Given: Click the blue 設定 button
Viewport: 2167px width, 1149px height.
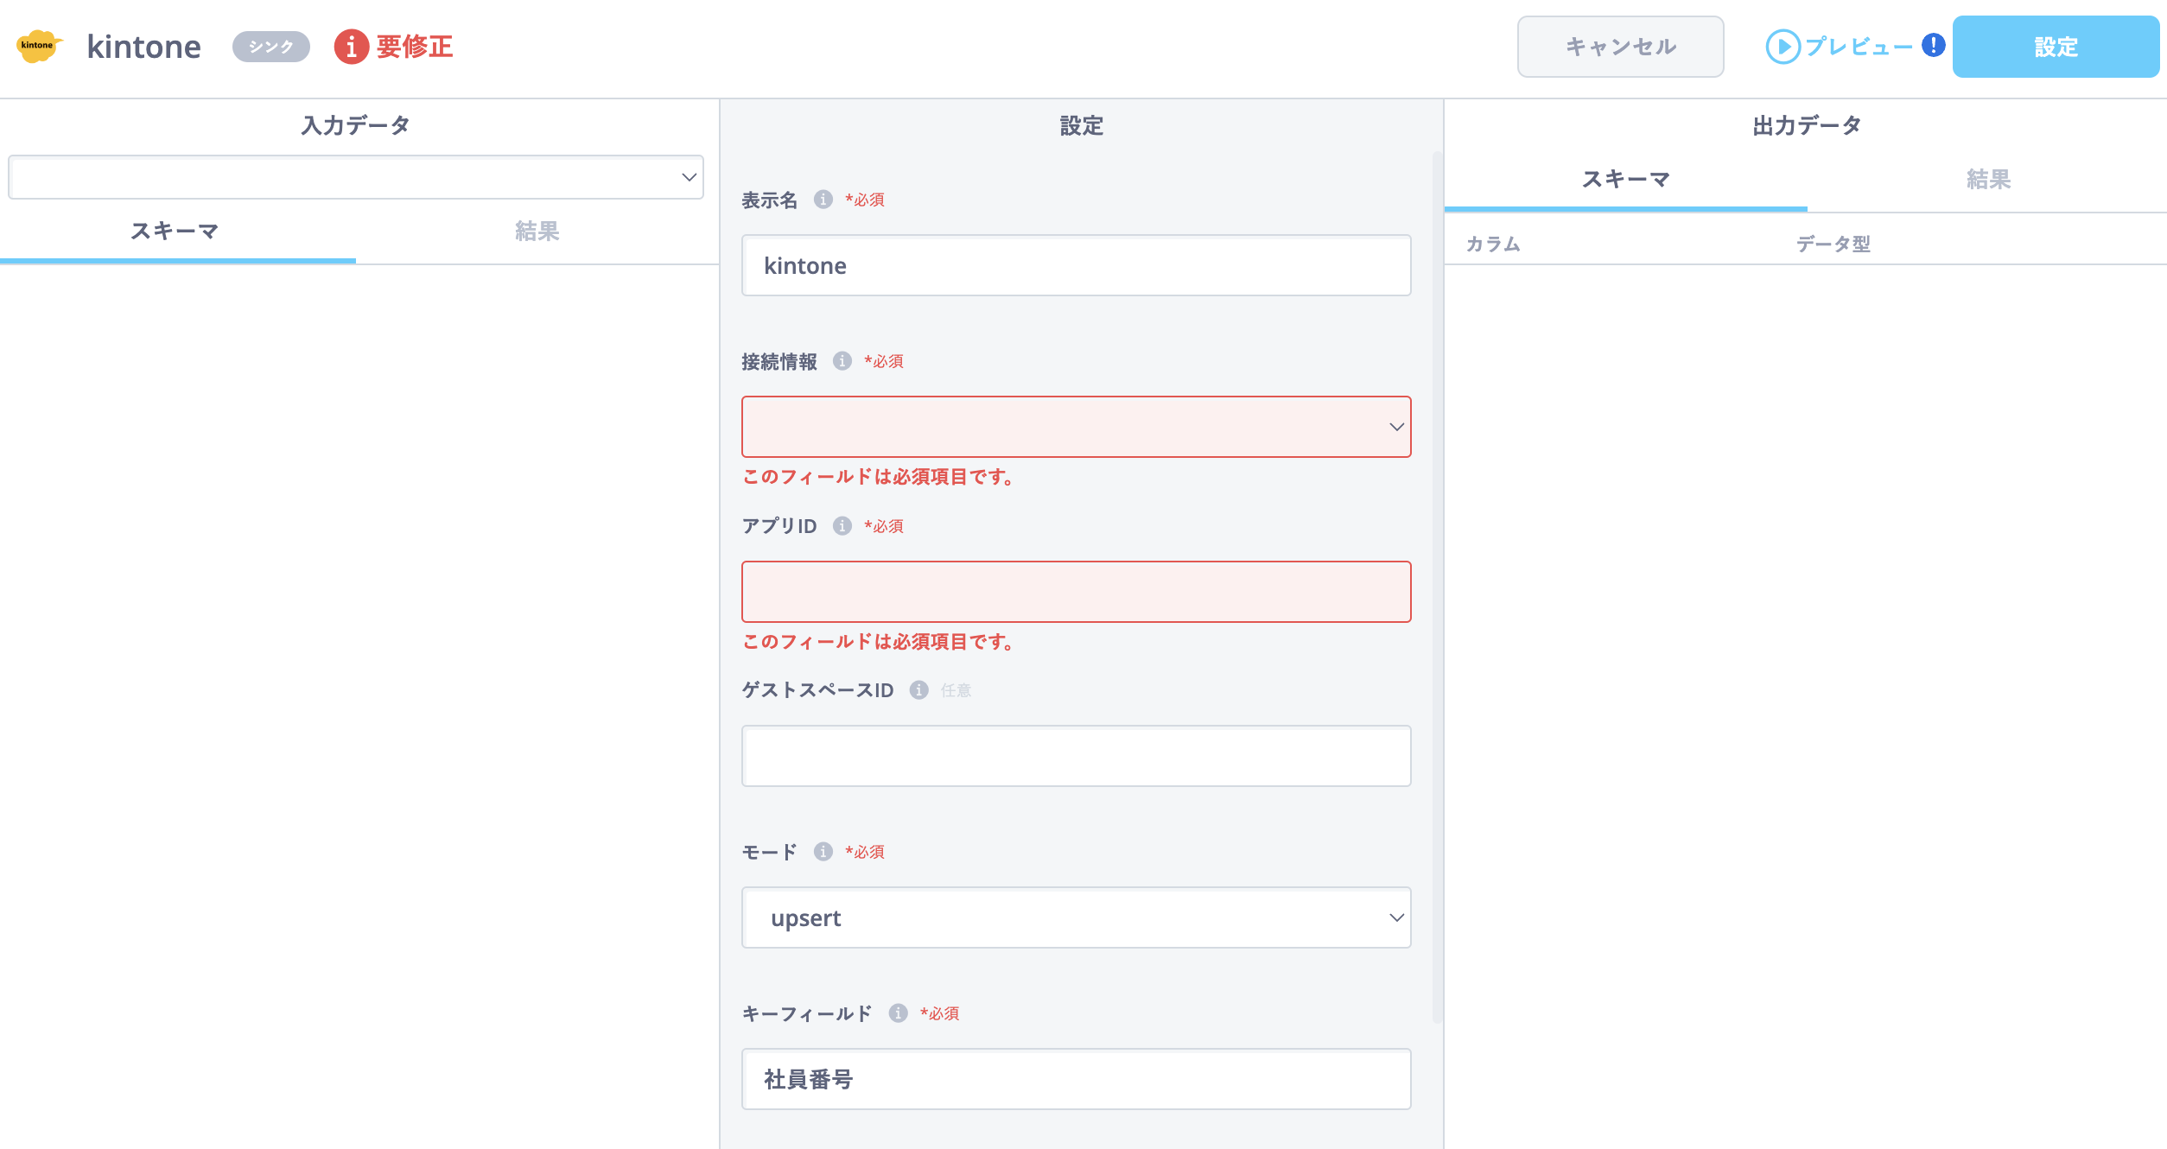Looking at the screenshot, I should tap(2056, 47).
